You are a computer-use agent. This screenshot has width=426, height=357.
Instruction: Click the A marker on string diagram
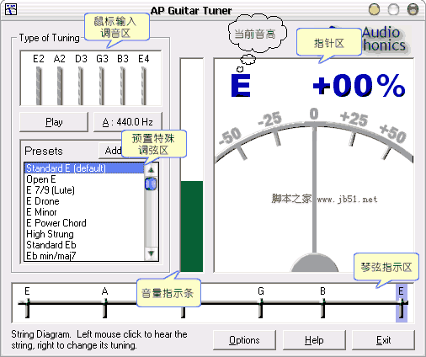click(105, 304)
